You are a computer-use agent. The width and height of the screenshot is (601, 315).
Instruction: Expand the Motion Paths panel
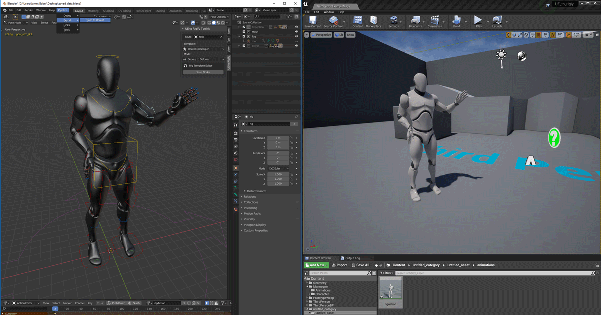252,213
